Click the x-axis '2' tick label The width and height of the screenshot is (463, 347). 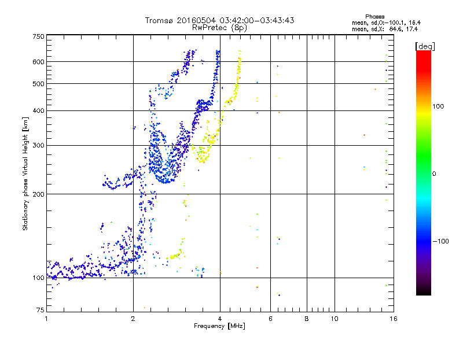133,319
